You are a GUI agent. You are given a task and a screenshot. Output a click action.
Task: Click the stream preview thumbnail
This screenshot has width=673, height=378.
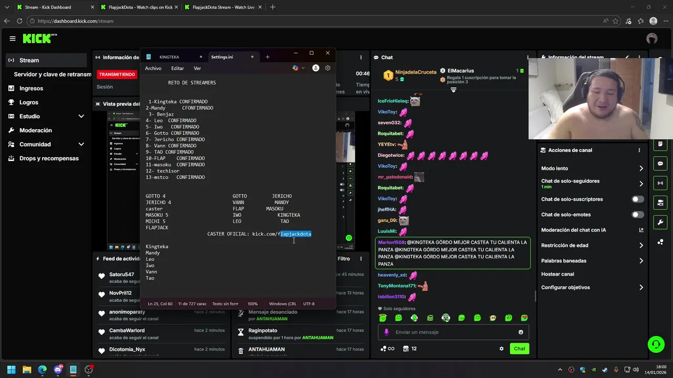pyautogui.click(x=125, y=181)
